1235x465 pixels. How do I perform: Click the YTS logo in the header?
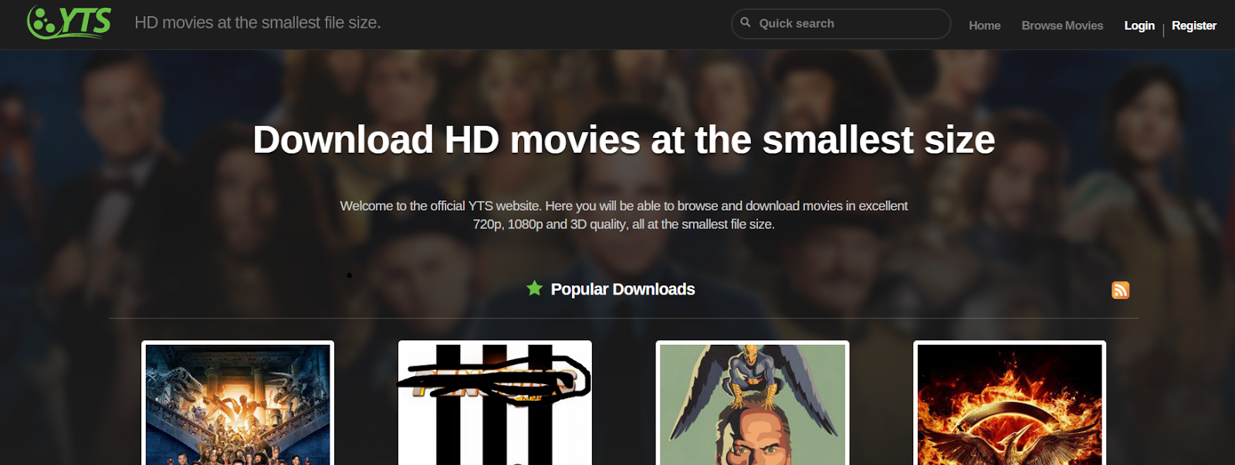coord(69,22)
